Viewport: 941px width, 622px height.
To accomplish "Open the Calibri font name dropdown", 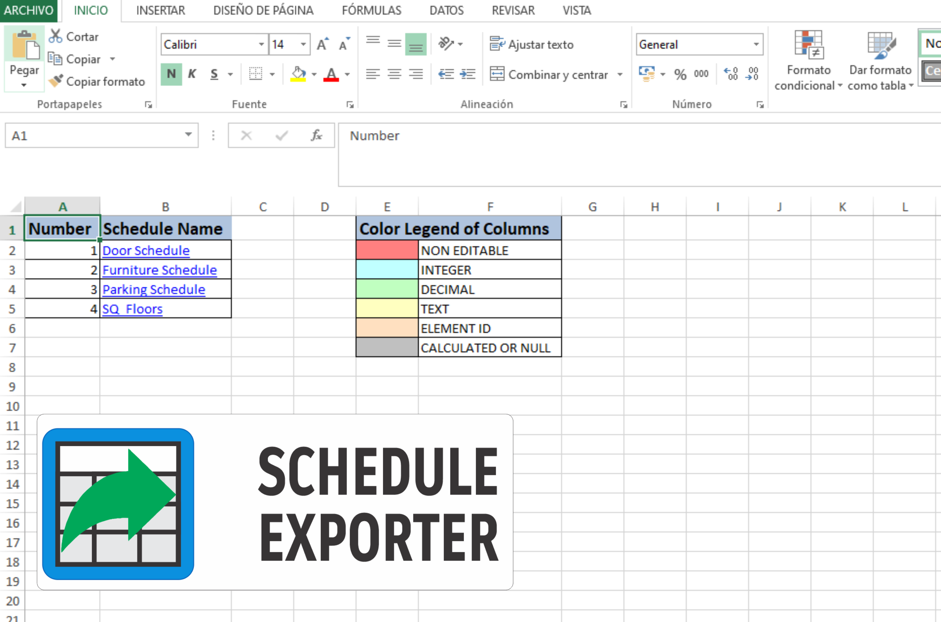I will pyautogui.click(x=261, y=45).
